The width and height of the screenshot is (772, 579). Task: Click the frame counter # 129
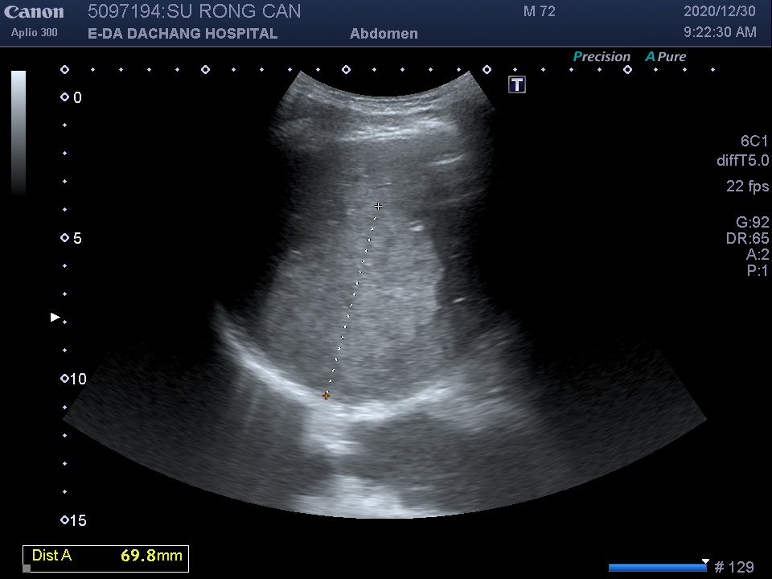(x=734, y=567)
